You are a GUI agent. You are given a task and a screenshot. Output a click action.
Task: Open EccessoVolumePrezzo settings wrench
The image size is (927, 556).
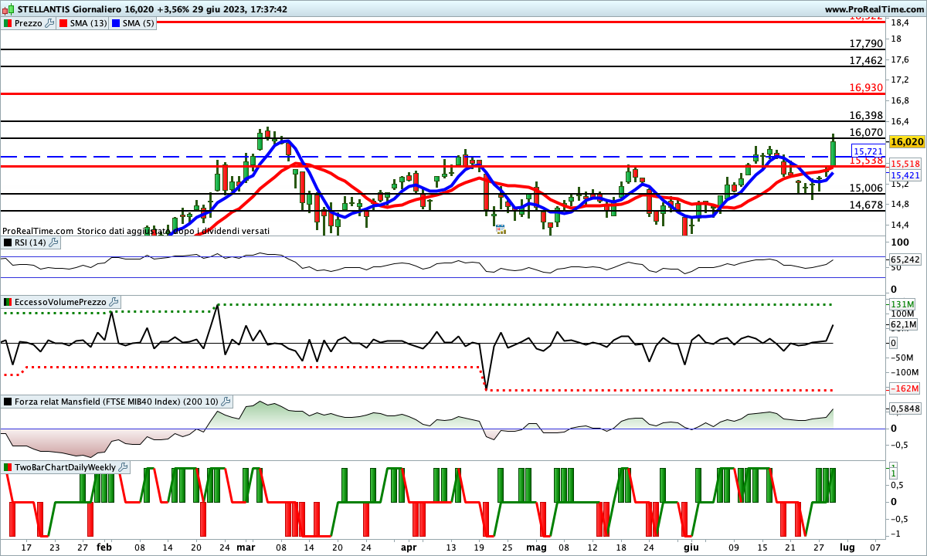[114, 302]
